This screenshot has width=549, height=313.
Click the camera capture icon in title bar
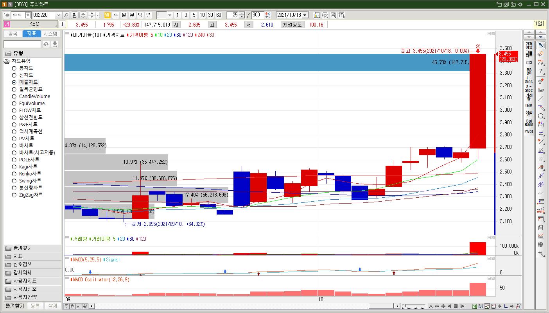[513, 4]
